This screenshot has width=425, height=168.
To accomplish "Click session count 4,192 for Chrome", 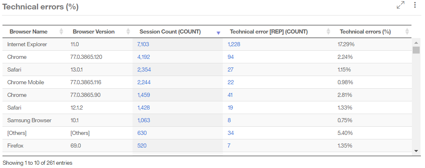I will point(143,57).
